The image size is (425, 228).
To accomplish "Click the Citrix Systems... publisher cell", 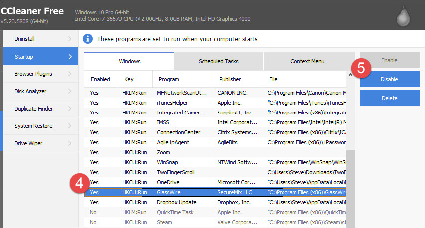I will tap(237, 132).
